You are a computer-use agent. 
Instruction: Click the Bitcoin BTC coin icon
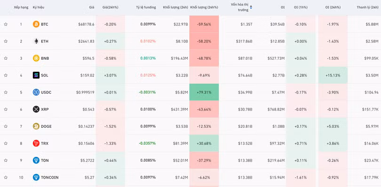[36, 24]
